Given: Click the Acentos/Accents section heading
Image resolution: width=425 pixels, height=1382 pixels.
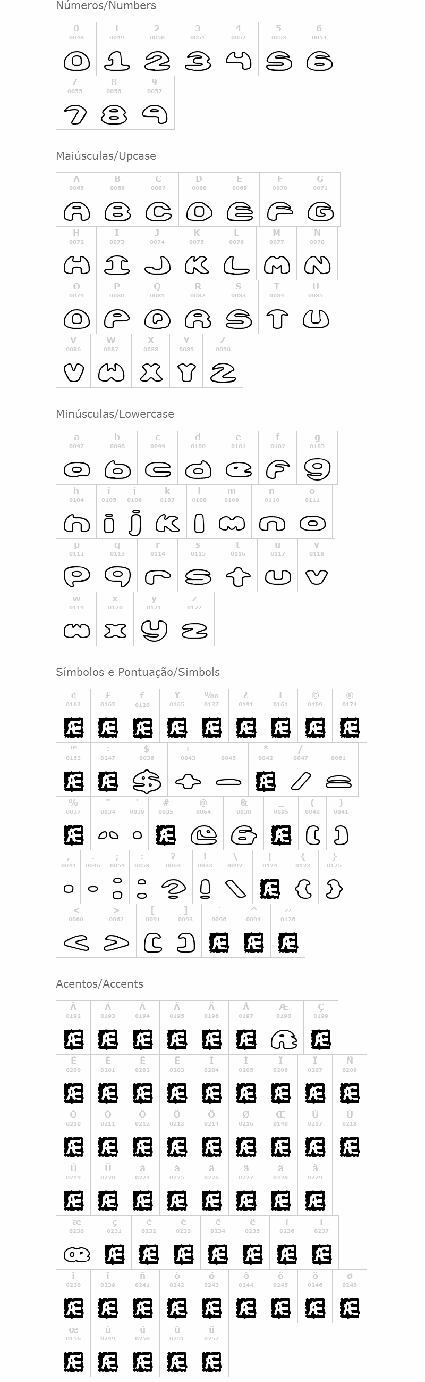Looking at the screenshot, I should coord(99,984).
